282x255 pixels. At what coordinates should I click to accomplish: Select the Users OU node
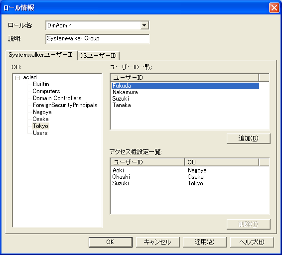(x=40, y=133)
